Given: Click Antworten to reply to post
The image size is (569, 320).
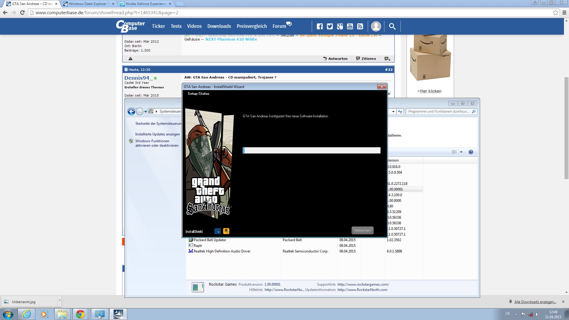Looking at the screenshot, I should click(x=335, y=59).
